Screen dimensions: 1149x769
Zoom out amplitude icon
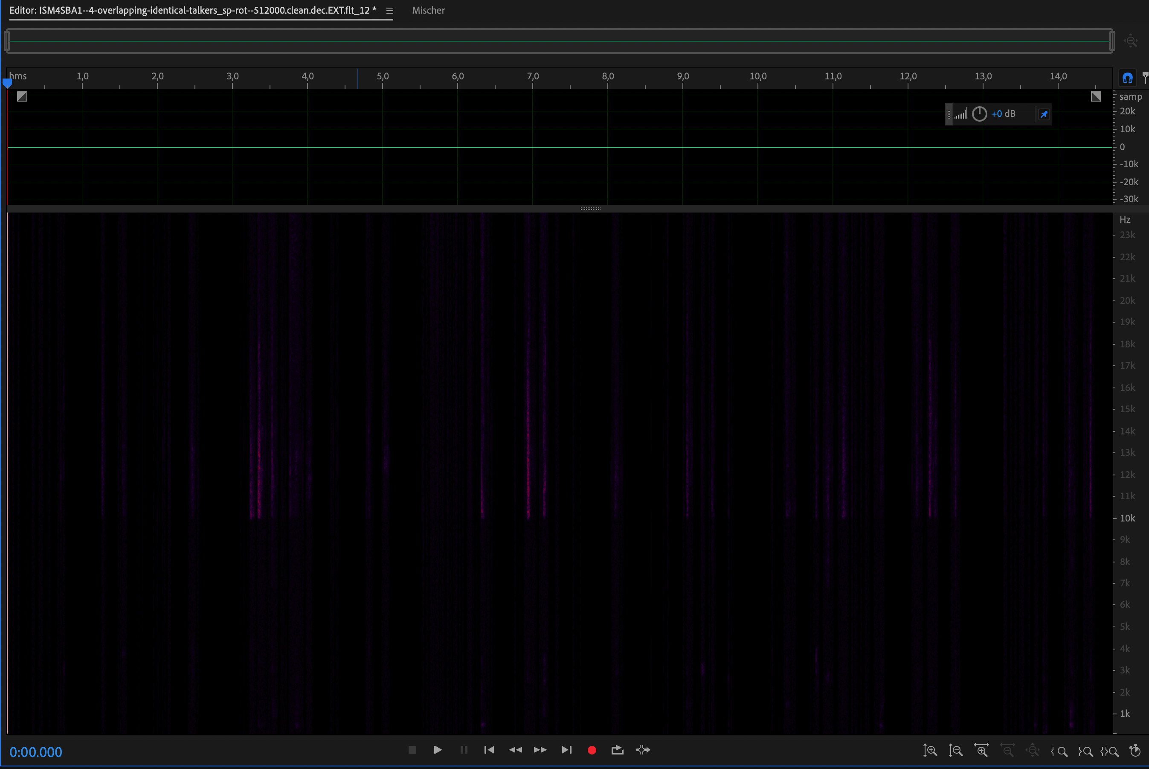coord(955,750)
